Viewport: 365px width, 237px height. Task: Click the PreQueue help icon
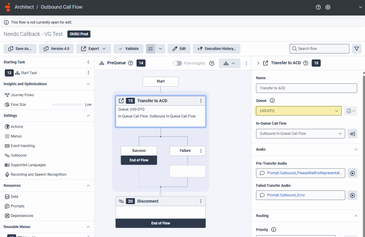click(131, 63)
